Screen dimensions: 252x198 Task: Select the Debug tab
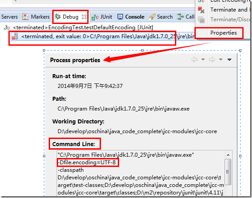[70, 17]
